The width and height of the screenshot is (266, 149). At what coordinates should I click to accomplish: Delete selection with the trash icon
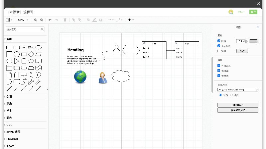click(65, 20)
